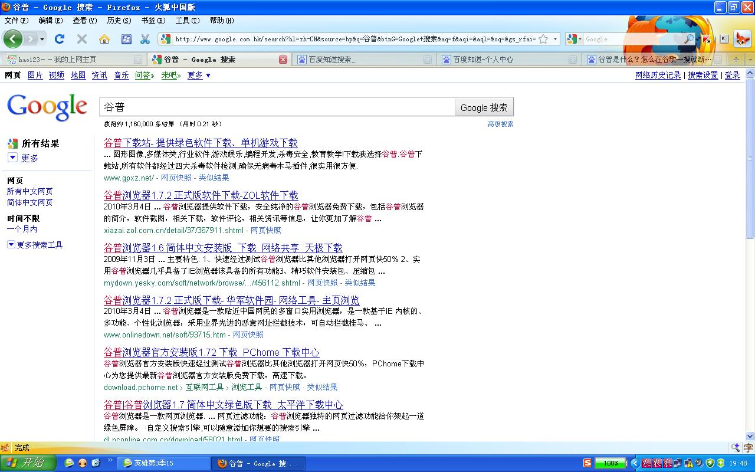Image resolution: width=755 pixels, height=472 pixels.
Task: Open the back/forward history dropdown
Action: pos(42,39)
